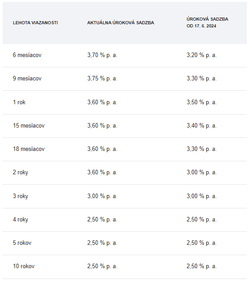Click the AKTUÁLNA ÚROKOVÁ SADZBA column header

click(x=121, y=23)
